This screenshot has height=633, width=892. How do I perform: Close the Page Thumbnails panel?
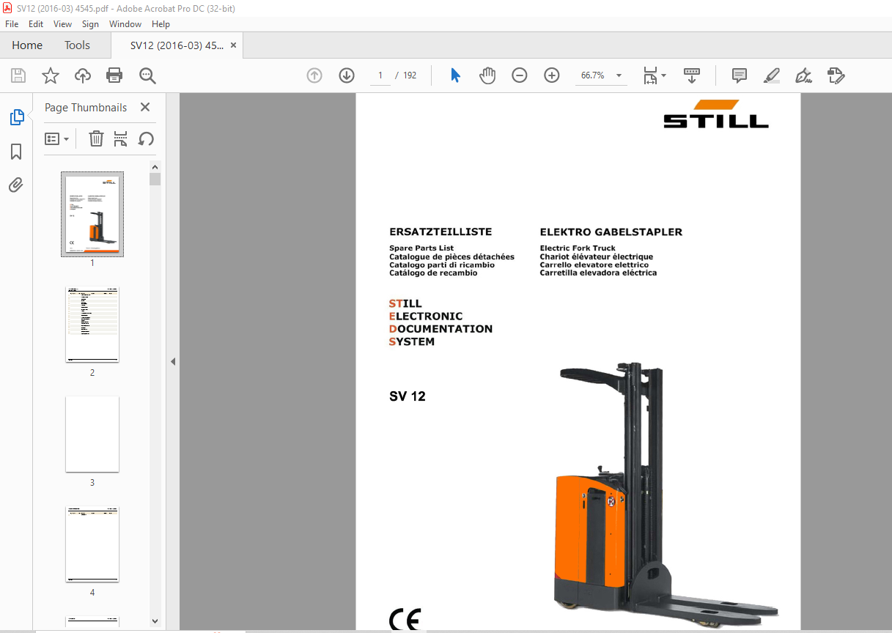pos(144,108)
